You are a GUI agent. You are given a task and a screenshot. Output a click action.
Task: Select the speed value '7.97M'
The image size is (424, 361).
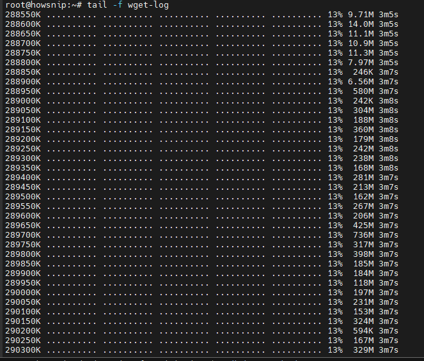coord(361,63)
